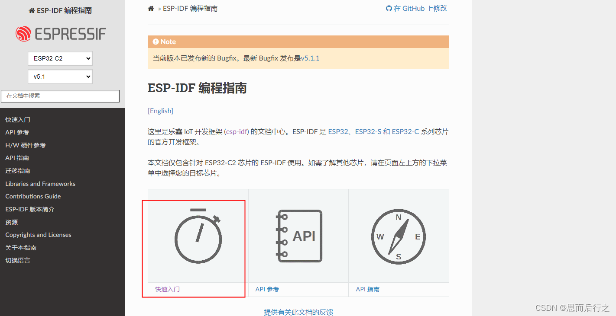Viewport: 616px width, 316px height.
Task: Follow the ESP32-S chip series link
Action: coord(368,131)
